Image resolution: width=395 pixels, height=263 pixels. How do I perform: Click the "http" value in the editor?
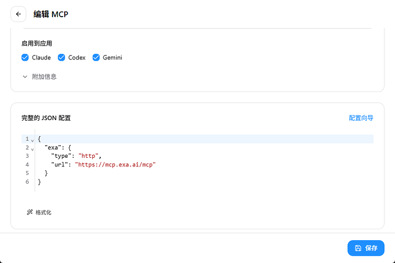pyautogui.click(x=88, y=156)
